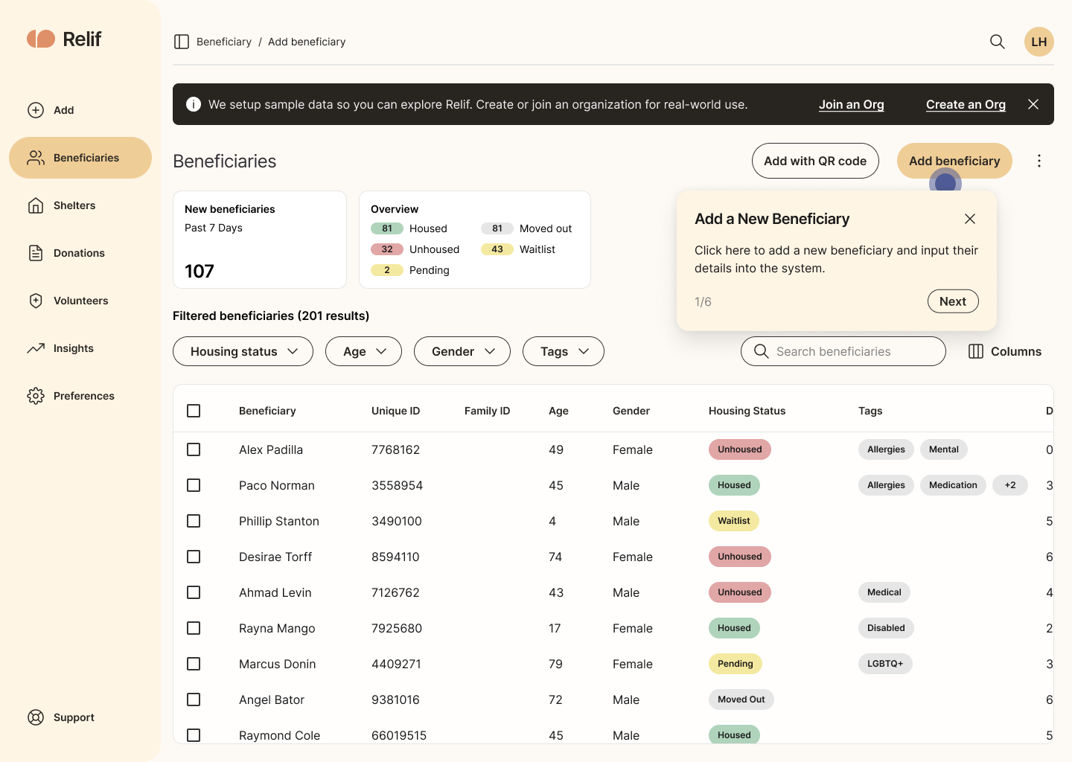Open the Tags filter dropdown
This screenshot has width=1072, height=762.
[564, 351]
